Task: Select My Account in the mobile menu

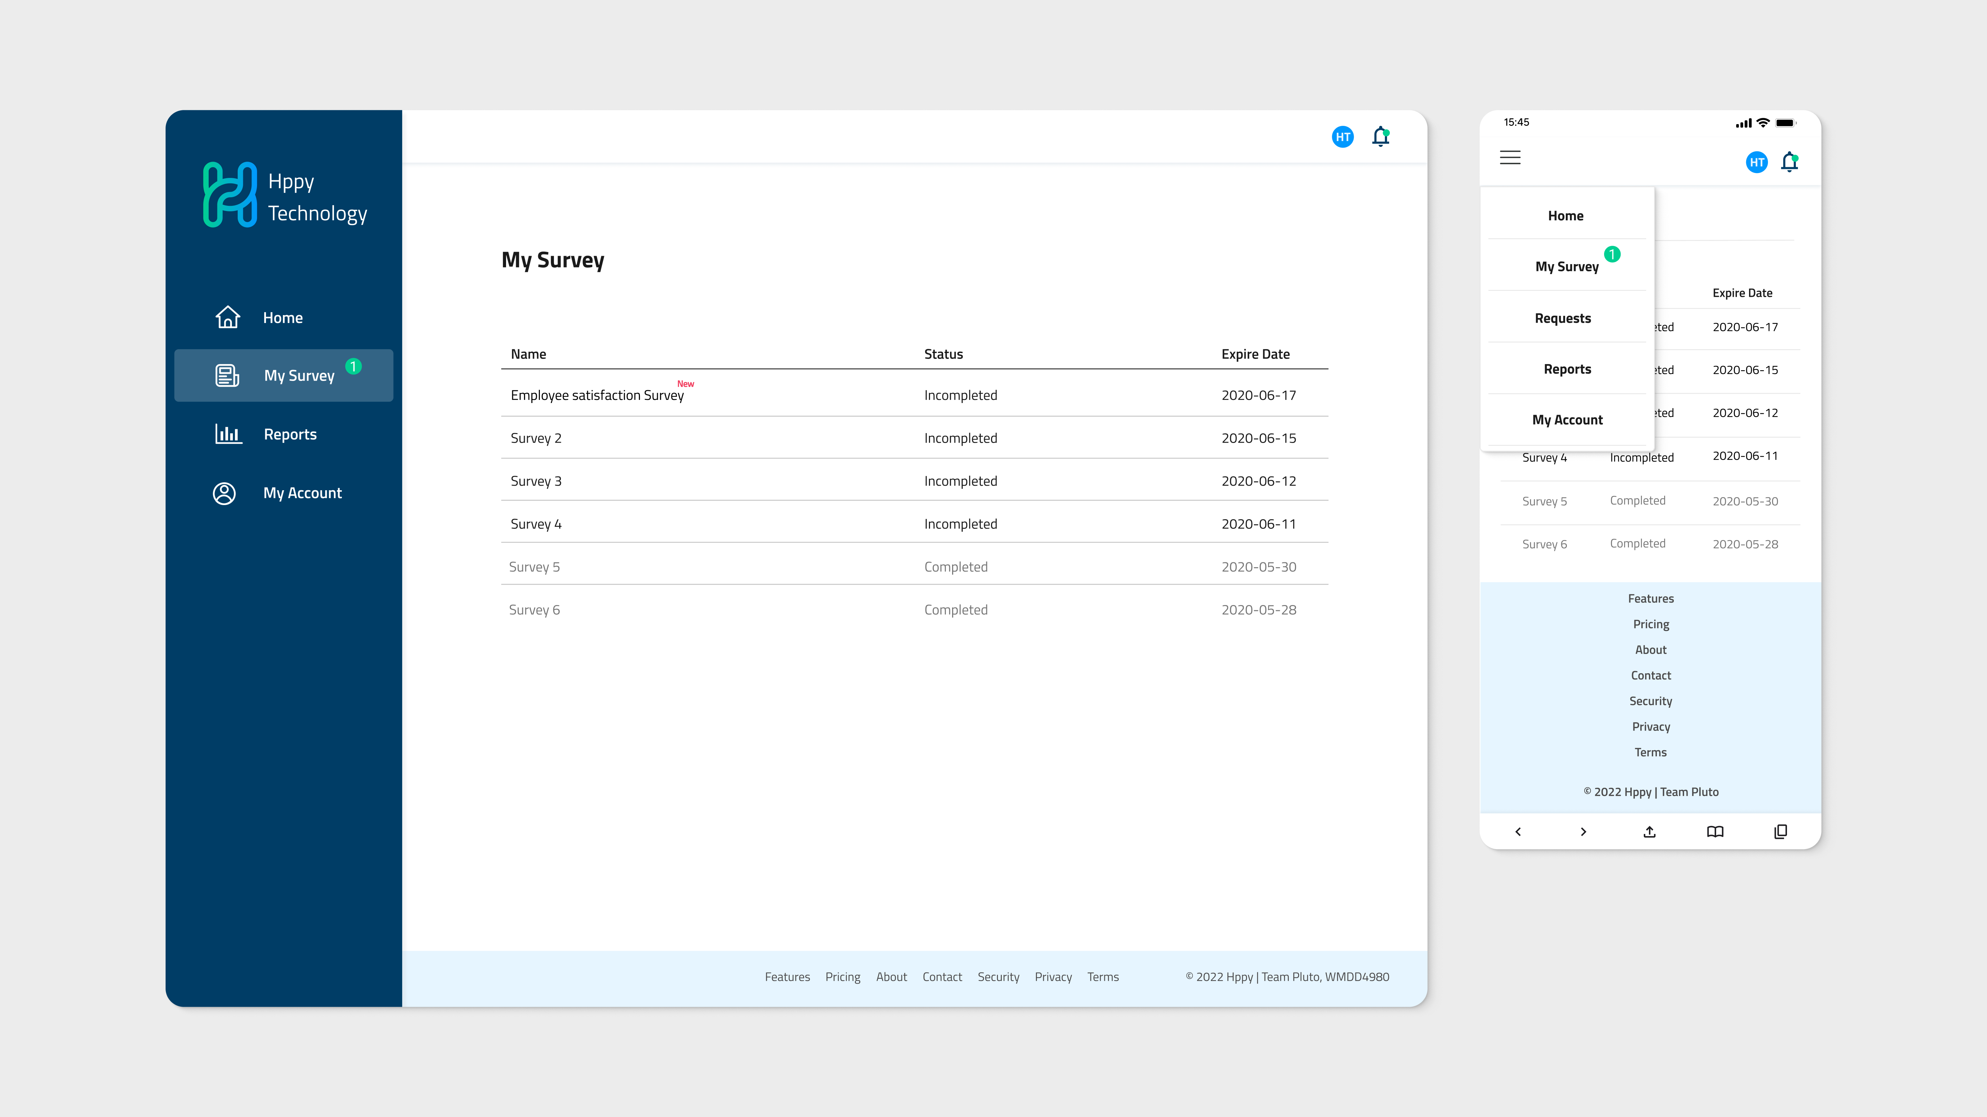Action: tap(1568, 420)
